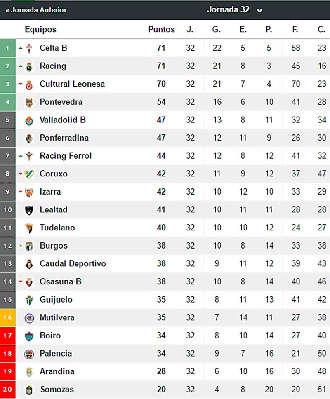
Task: Click the Celta B club crest
Action: [x=28, y=48]
